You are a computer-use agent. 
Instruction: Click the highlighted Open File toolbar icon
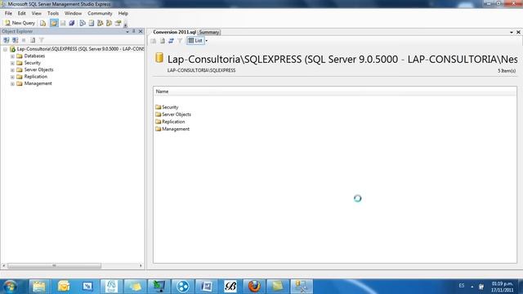(54, 23)
